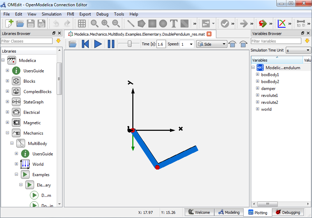
Task: Select the line shape tool
Action: tap(131, 24)
